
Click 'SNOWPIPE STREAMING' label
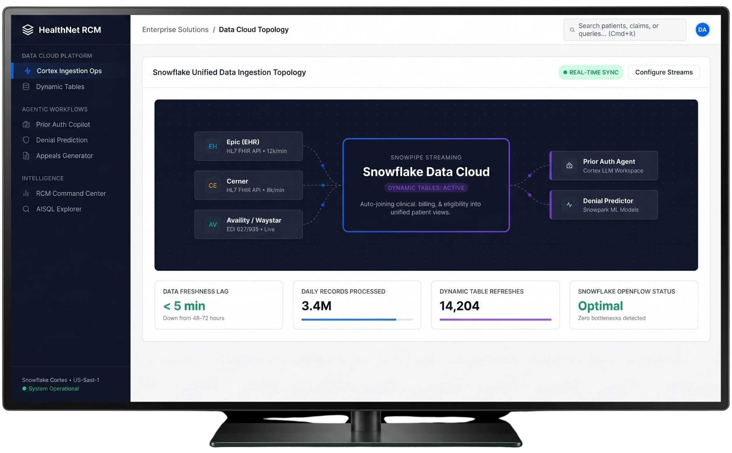point(426,158)
